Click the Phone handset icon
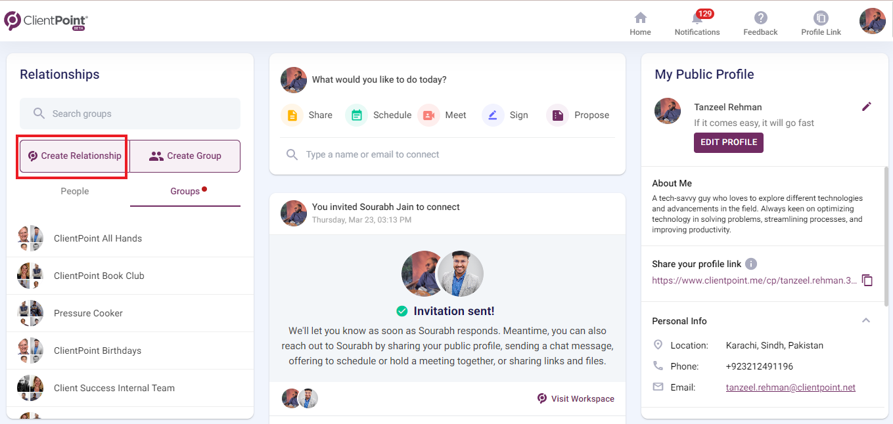The height and width of the screenshot is (424, 893). point(658,366)
